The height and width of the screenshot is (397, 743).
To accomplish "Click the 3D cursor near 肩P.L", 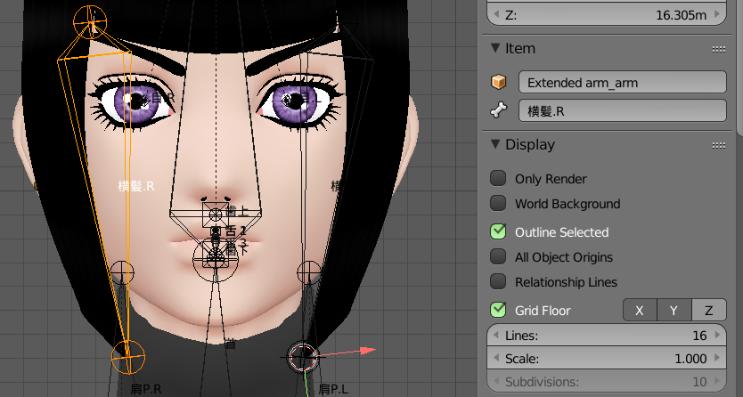I will 302,357.
